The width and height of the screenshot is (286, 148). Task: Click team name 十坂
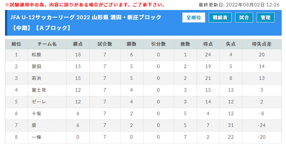pos(36,114)
